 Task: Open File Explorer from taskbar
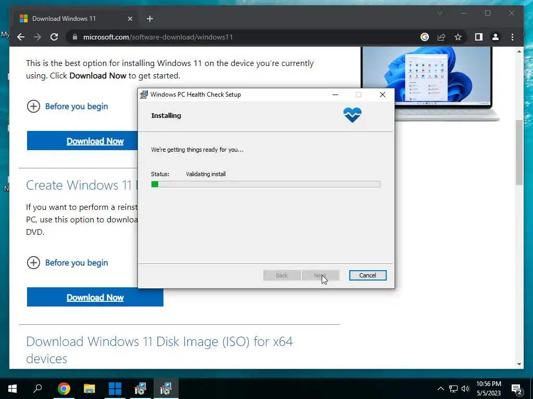click(90, 389)
